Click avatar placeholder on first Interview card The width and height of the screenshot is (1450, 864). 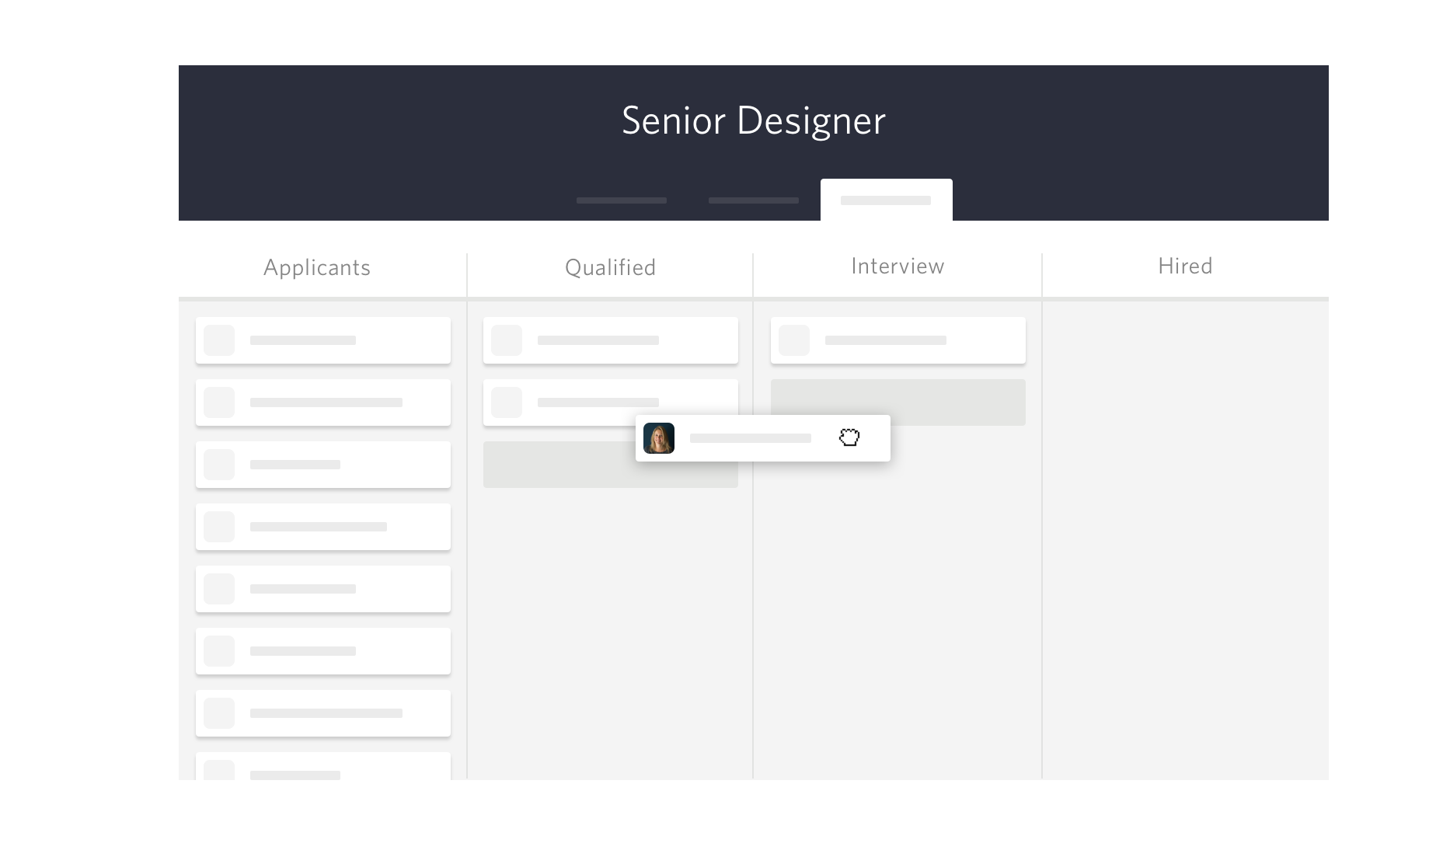point(794,340)
